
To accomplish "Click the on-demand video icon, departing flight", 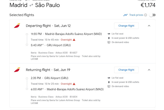I will point(109,42).
